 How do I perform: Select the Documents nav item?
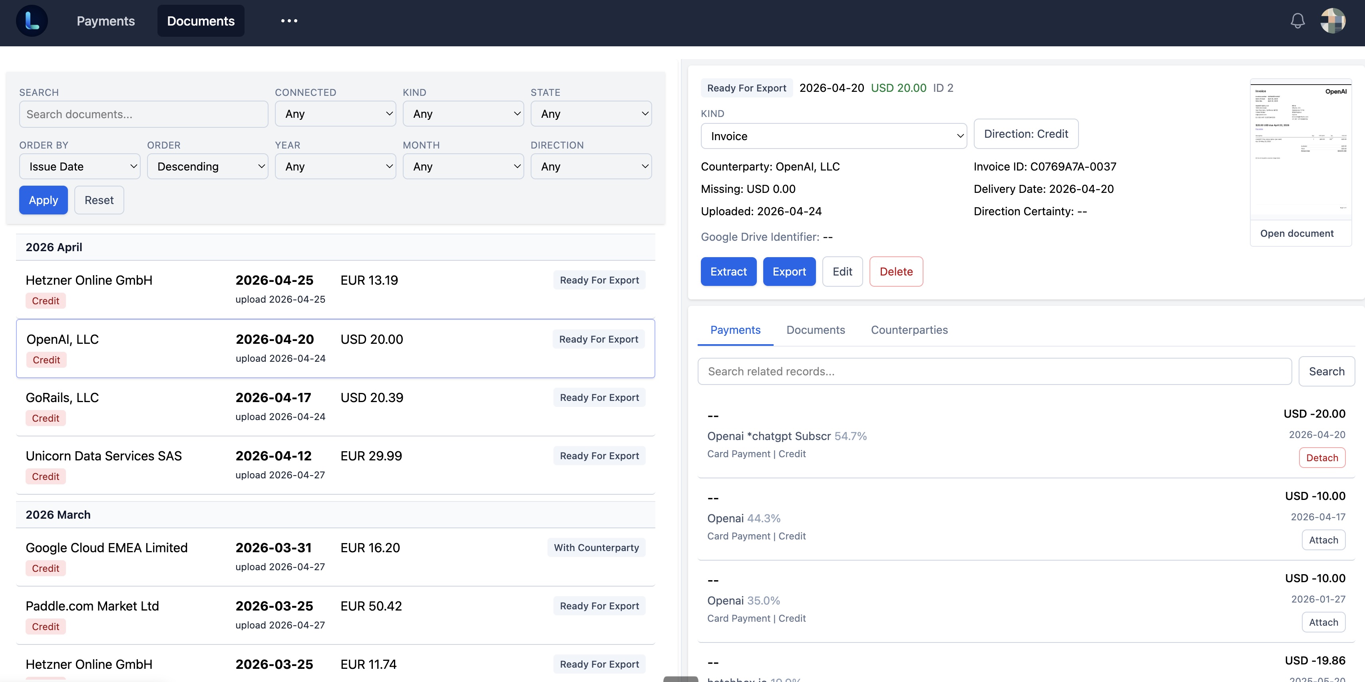click(201, 21)
